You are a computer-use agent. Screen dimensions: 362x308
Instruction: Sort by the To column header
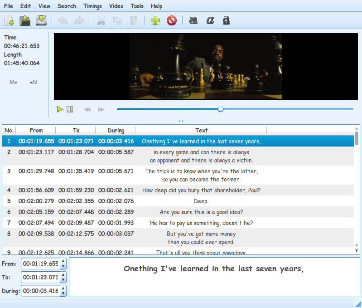point(76,130)
